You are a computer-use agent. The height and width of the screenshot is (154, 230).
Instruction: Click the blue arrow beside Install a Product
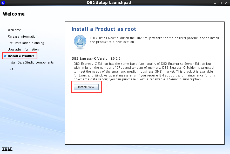(5, 56)
